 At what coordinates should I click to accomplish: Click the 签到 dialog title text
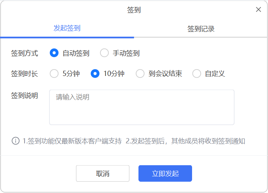pyautogui.click(x=134, y=10)
